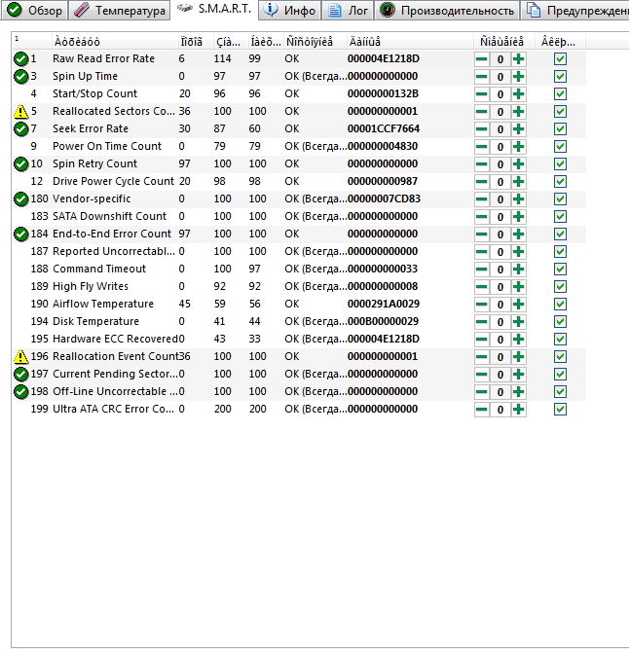
Task: Open the Производительность tab
Action: coord(447,10)
